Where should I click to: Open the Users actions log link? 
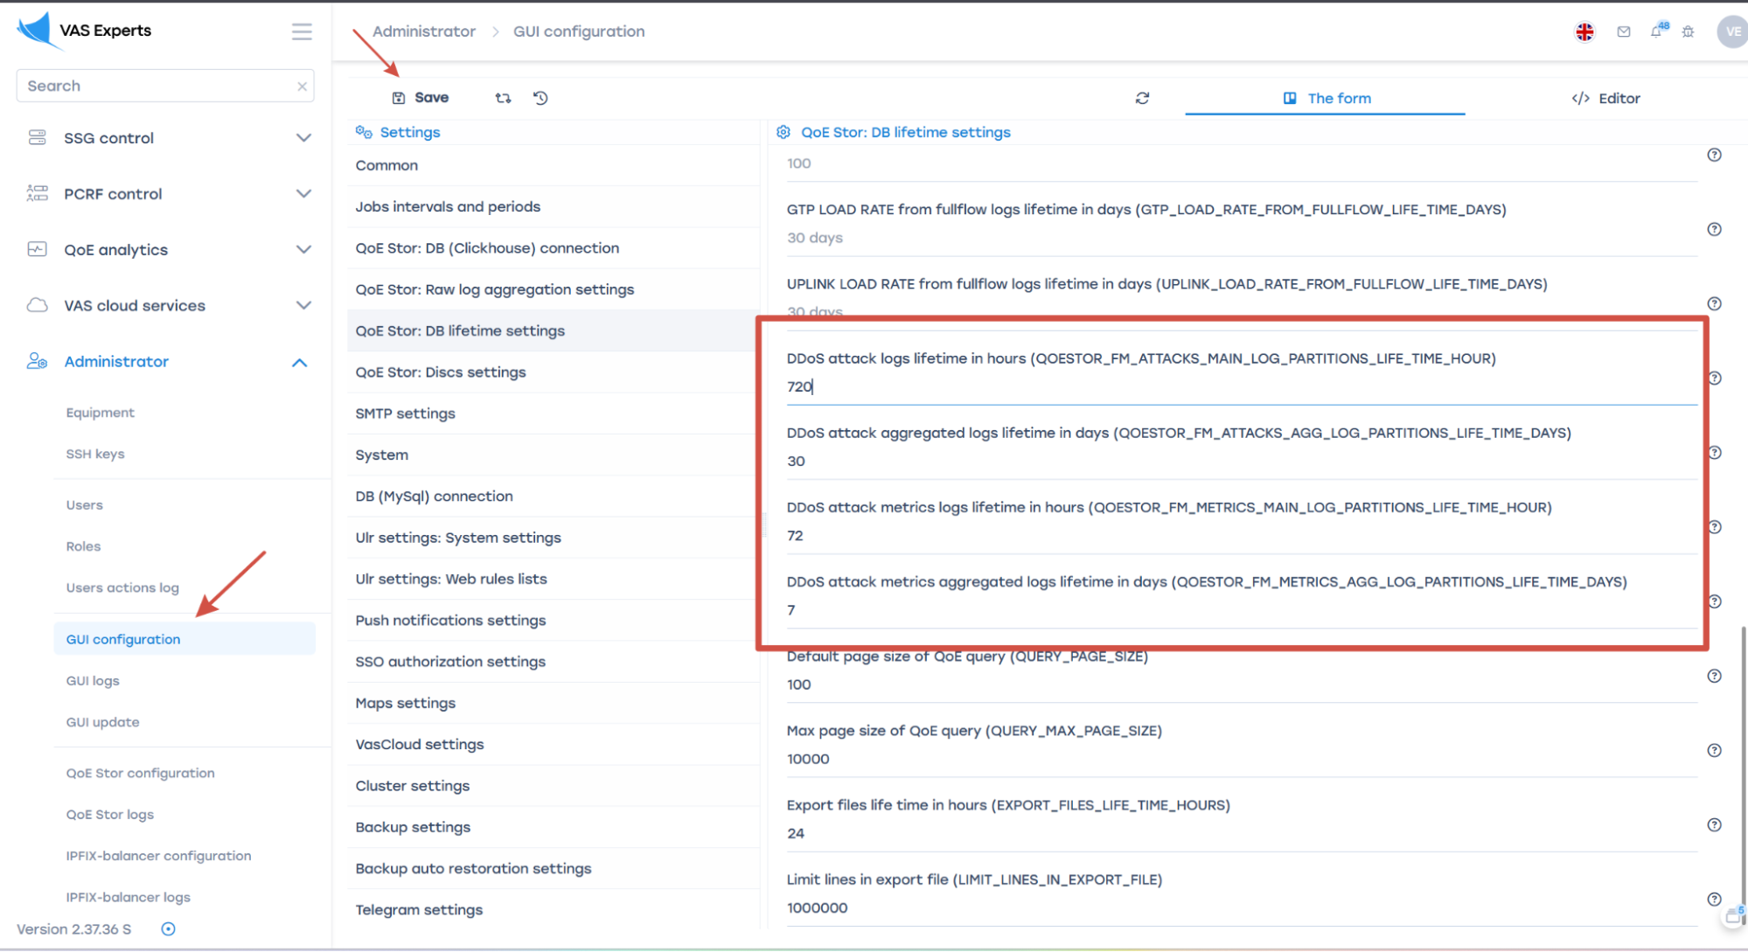[122, 587]
